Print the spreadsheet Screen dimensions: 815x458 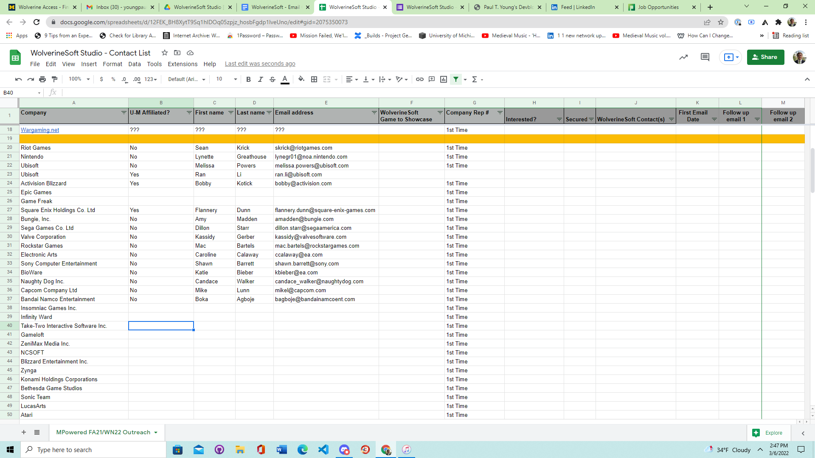click(42, 79)
